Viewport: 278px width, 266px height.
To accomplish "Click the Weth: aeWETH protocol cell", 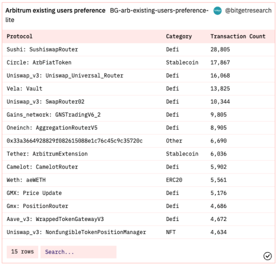I will pyautogui.click(x=26, y=180).
